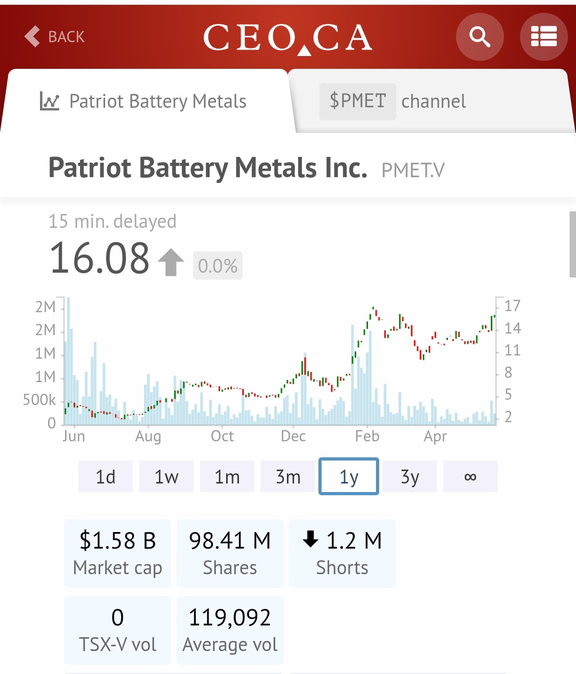576x674 pixels.
Task: Choose the 3m chart range
Action: click(288, 476)
